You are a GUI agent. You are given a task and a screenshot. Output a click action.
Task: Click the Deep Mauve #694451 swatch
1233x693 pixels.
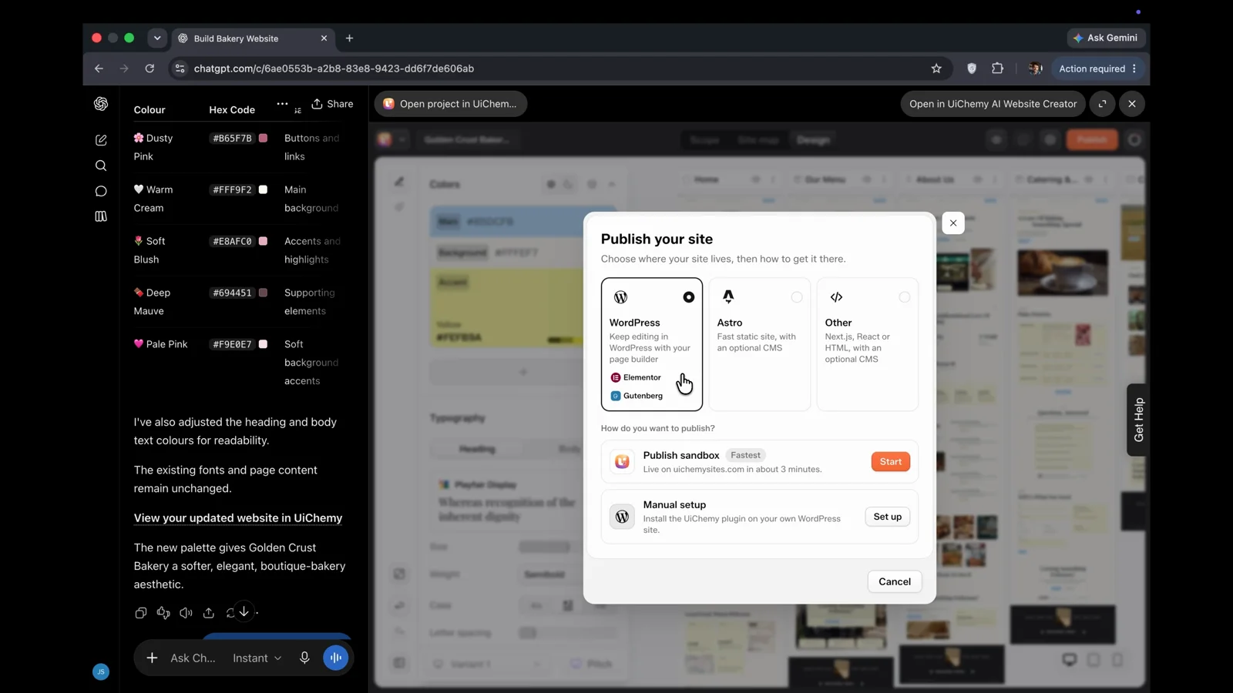click(x=263, y=293)
